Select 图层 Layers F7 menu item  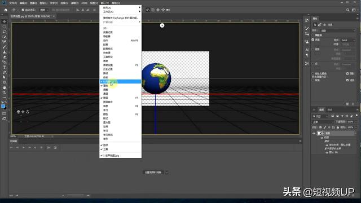coord(120,98)
